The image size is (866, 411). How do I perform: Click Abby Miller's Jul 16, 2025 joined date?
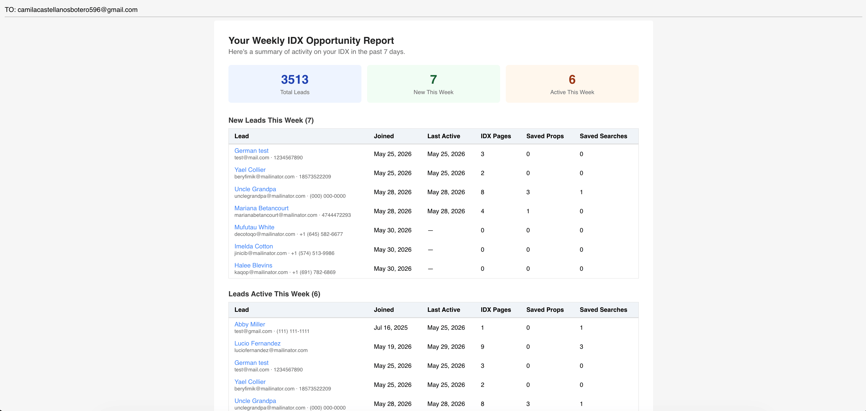[391, 328]
